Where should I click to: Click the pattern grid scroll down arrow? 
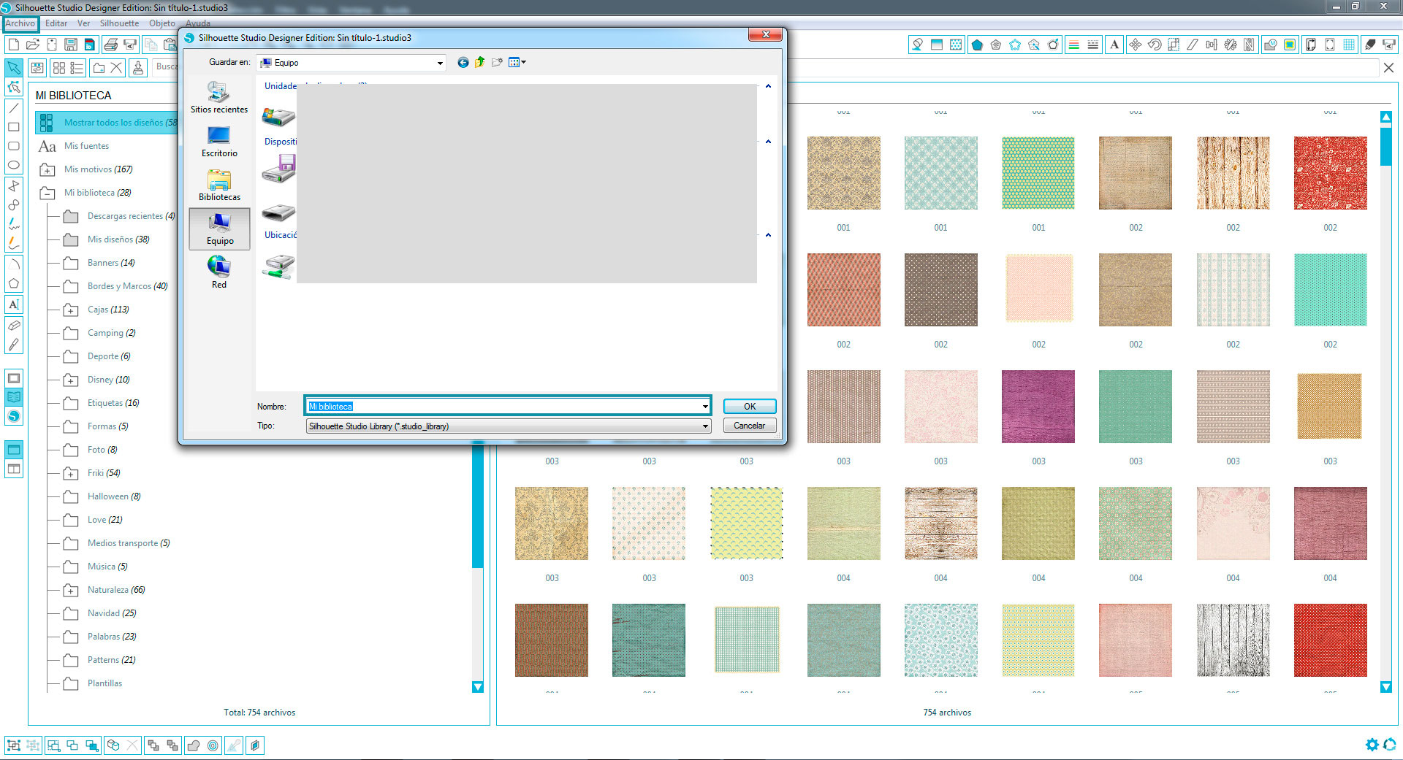(1386, 687)
